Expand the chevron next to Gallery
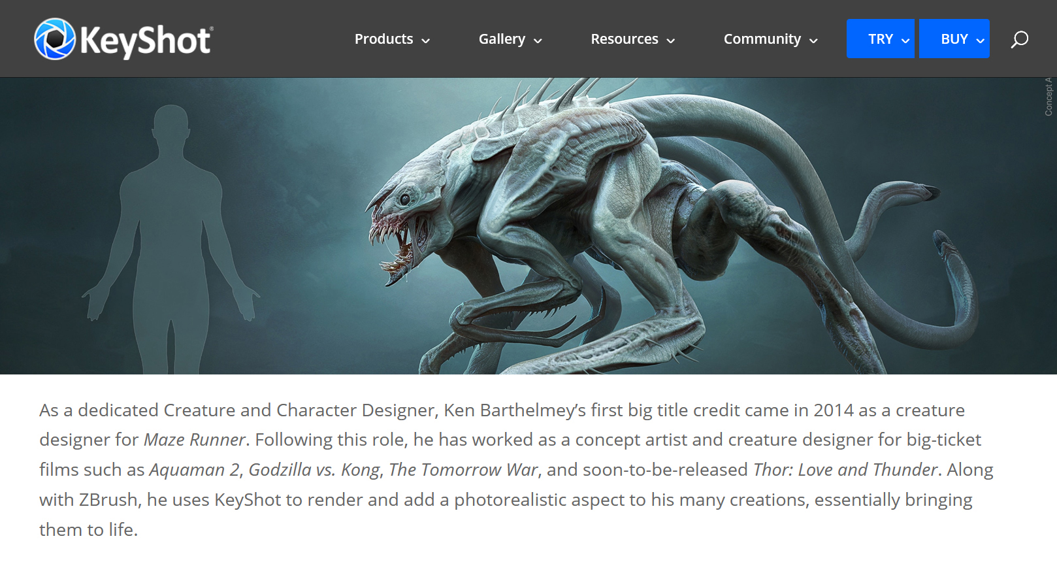 [538, 41]
